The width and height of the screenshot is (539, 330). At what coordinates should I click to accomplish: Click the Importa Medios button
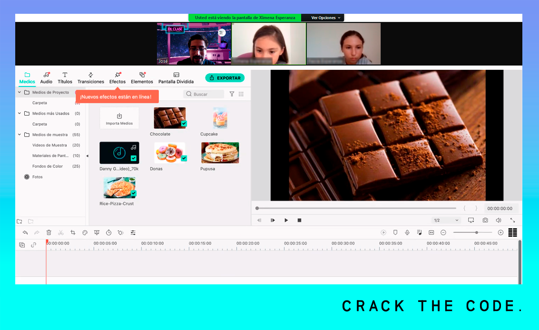[119, 118]
